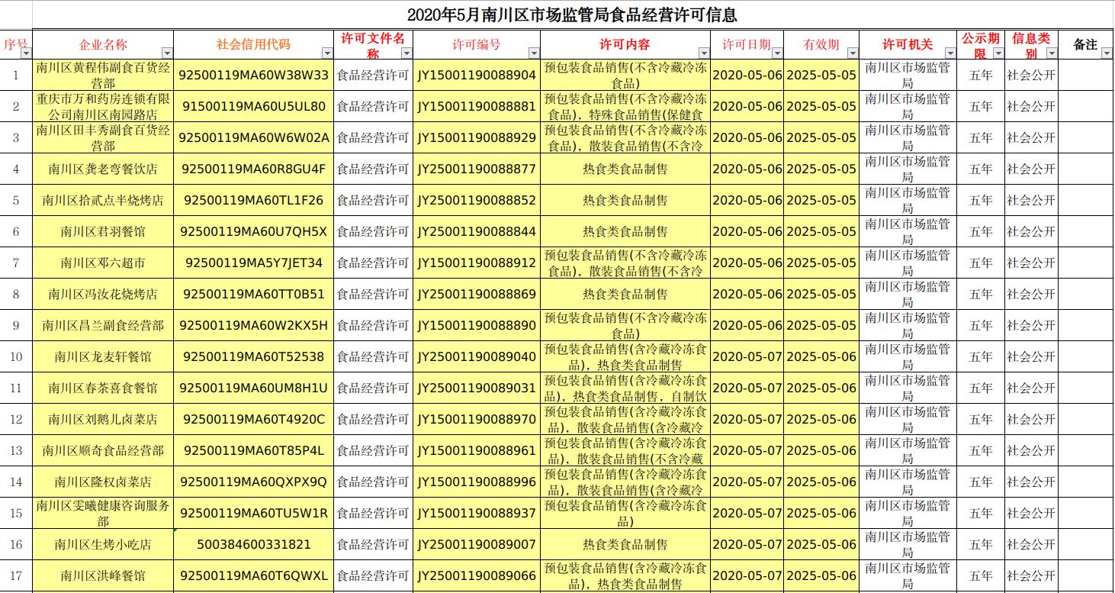The width and height of the screenshot is (1115, 593).
Task: Open the 序号 column filter dropdown
Action: (x=26, y=53)
